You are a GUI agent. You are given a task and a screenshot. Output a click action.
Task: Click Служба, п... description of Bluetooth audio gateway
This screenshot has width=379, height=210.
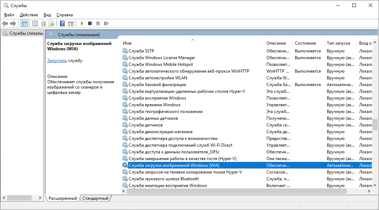(x=278, y=178)
